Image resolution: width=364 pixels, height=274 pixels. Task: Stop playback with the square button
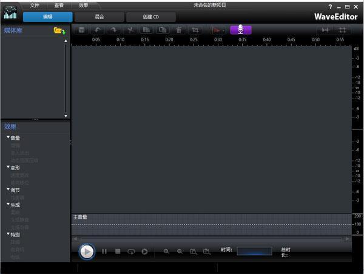118,252
